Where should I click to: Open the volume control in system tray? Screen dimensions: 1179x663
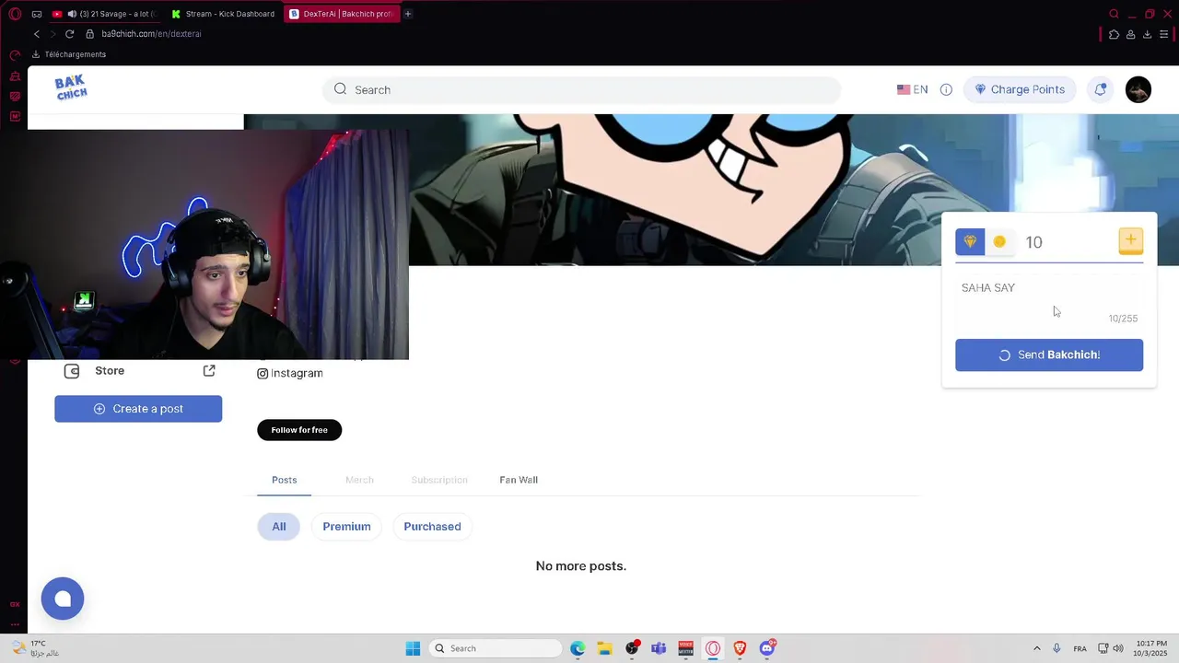pos(1118,648)
